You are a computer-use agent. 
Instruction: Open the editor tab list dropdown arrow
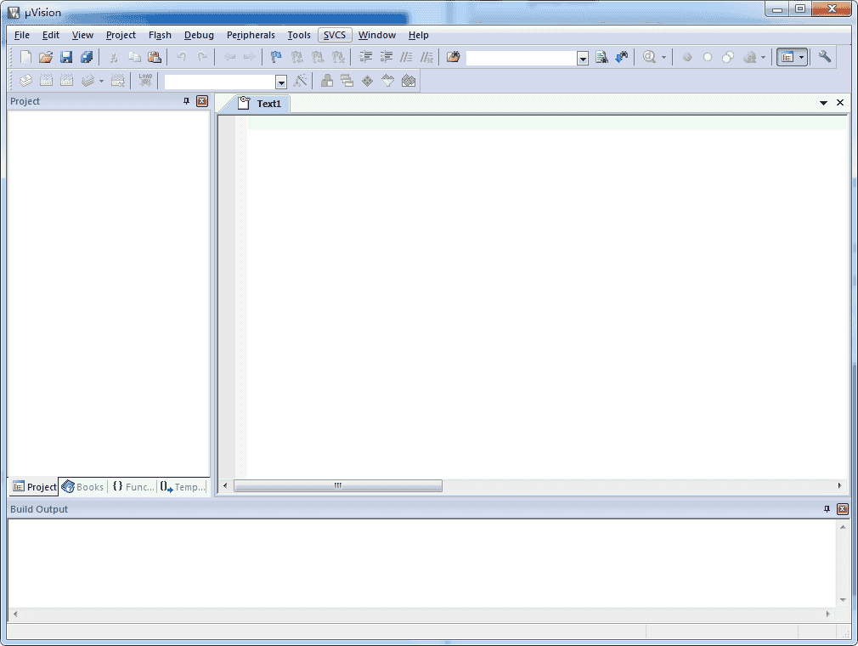point(823,103)
